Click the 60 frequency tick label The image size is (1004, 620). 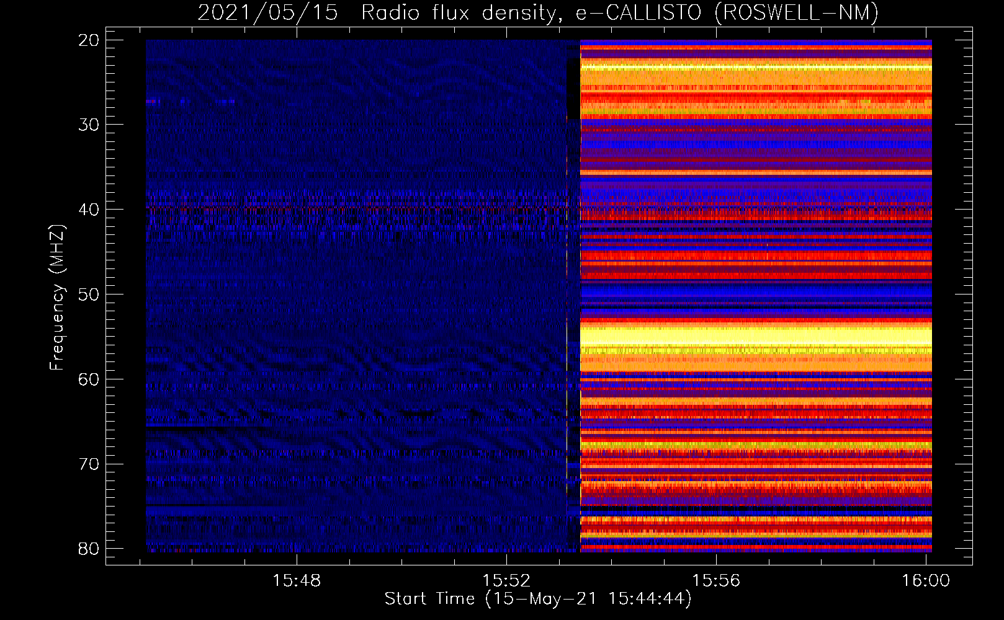(88, 379)
